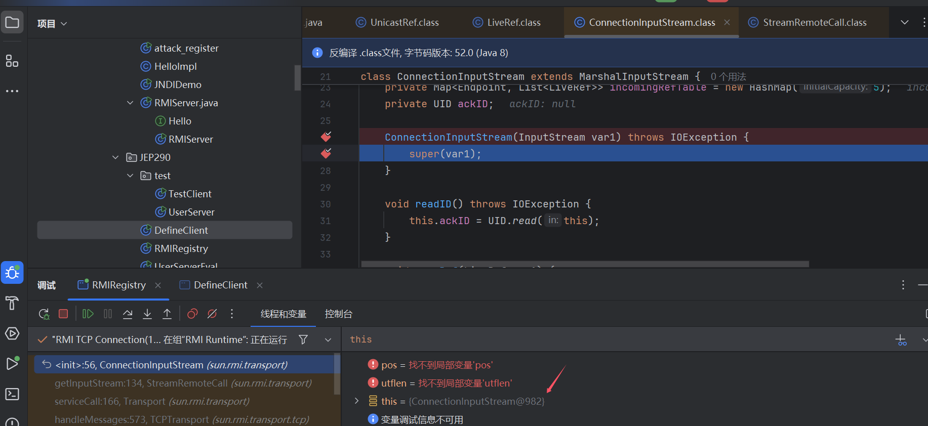Open the Build hammer tool window
This screenshot has width=928, height=426.
point(12,303)
